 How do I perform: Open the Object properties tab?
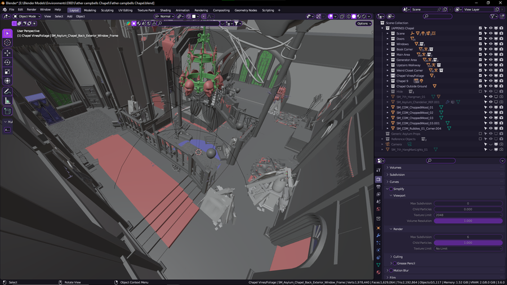click(379, 228)
